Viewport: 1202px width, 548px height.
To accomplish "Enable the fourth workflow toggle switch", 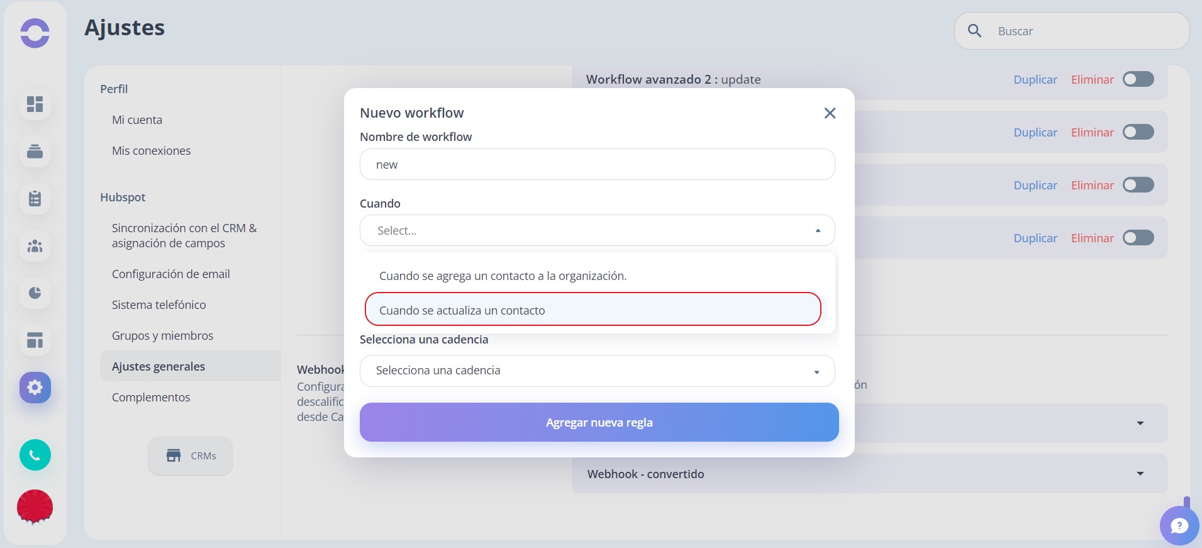I will click(1138, 238).
